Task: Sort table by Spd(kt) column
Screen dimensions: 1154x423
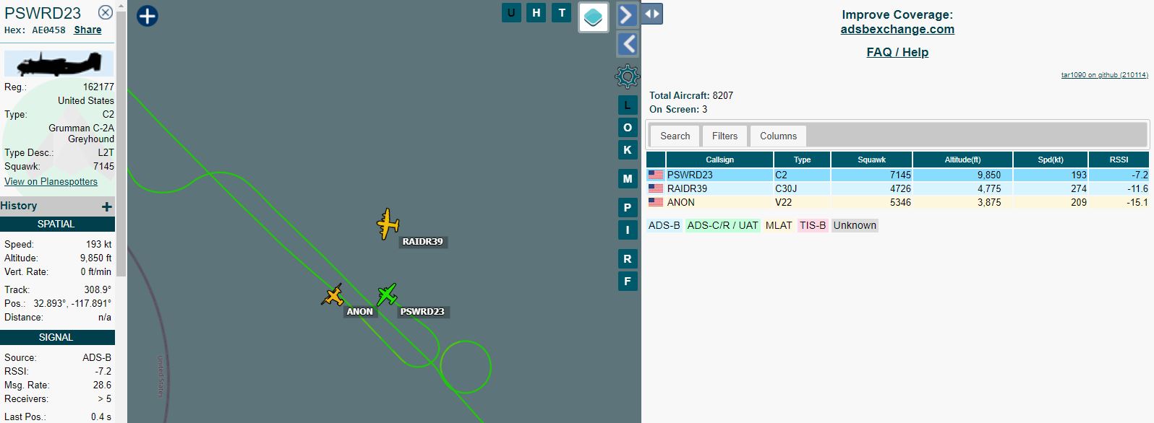Action: [1051, 160]
